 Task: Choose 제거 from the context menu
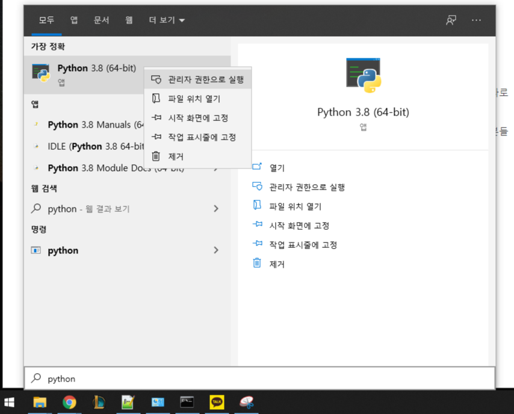coord(197,156)
